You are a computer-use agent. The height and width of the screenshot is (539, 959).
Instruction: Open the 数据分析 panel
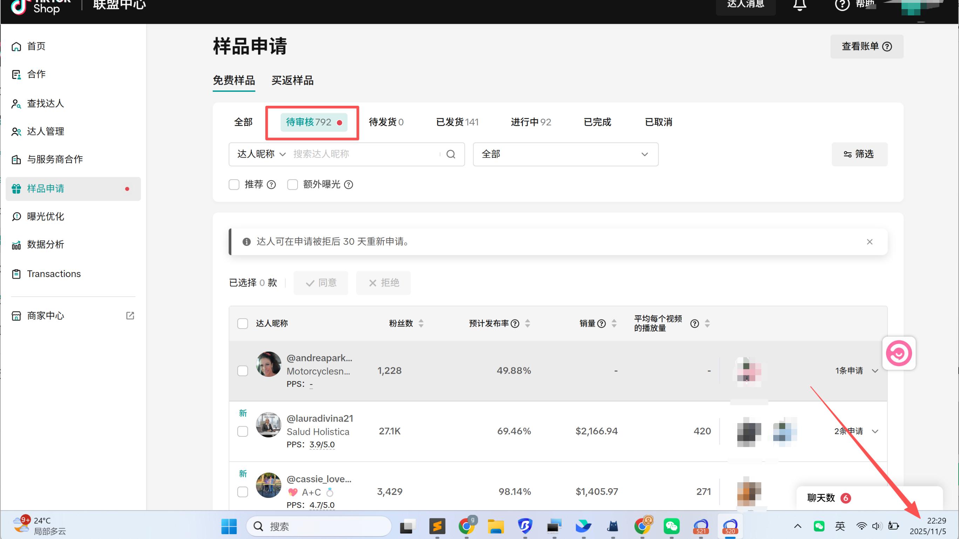coord(46,244)
